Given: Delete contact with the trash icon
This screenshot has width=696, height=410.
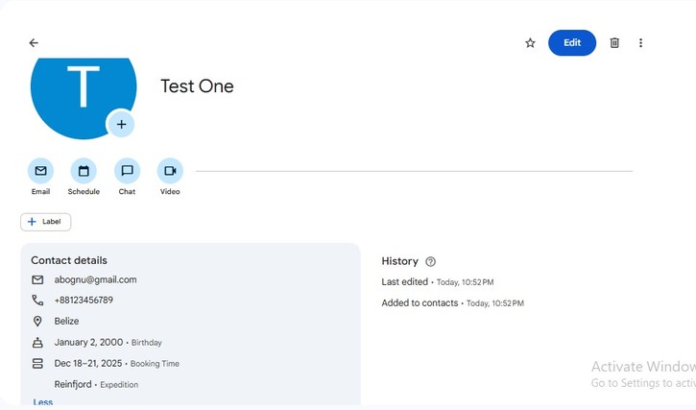Looking at the screenshot, I should (x=614, y=43).
